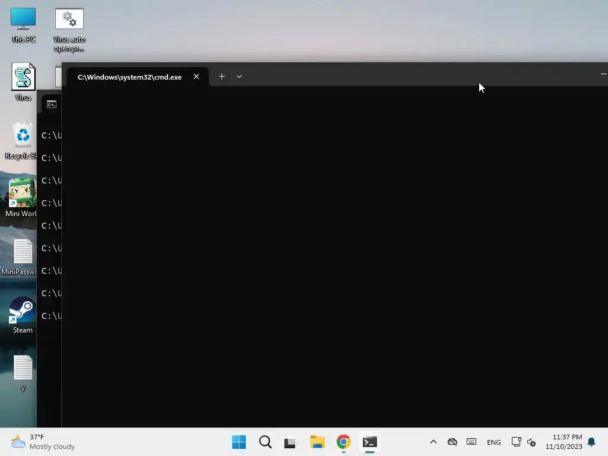
Task: Open notifications bell icon
Action: (x=591, y=442)
